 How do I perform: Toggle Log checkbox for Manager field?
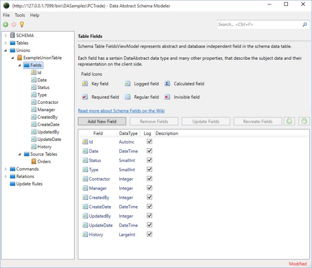149,188
